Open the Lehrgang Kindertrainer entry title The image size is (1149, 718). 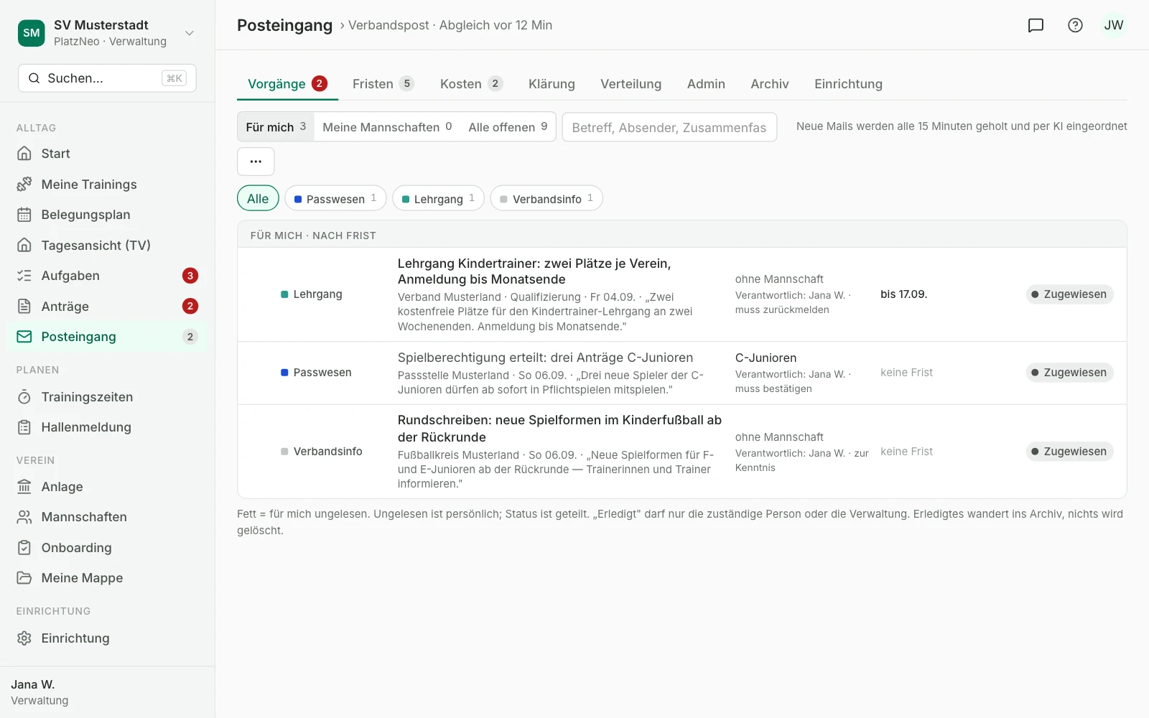pos(534,271)
